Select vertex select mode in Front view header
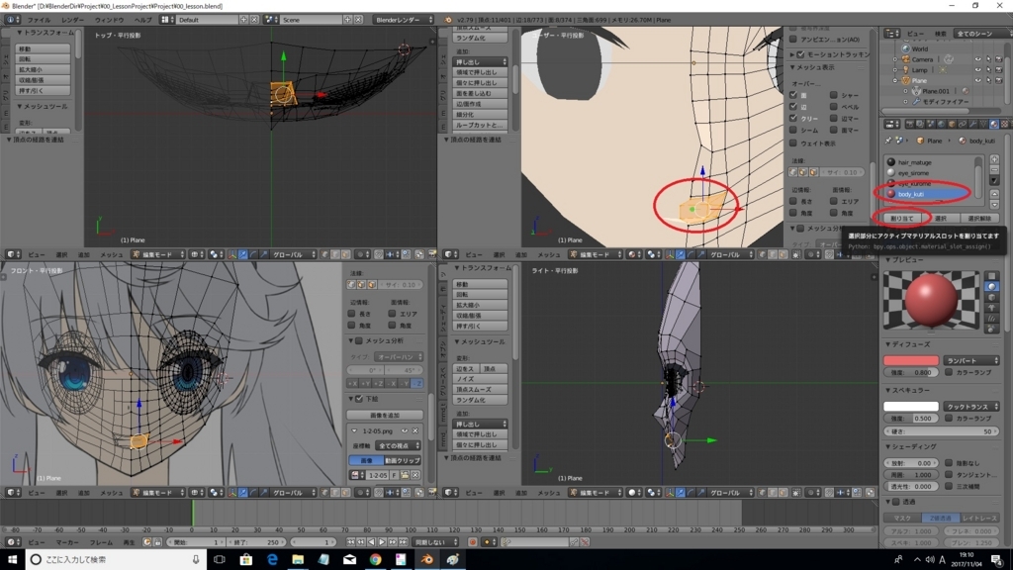 (x=324, y=493)
